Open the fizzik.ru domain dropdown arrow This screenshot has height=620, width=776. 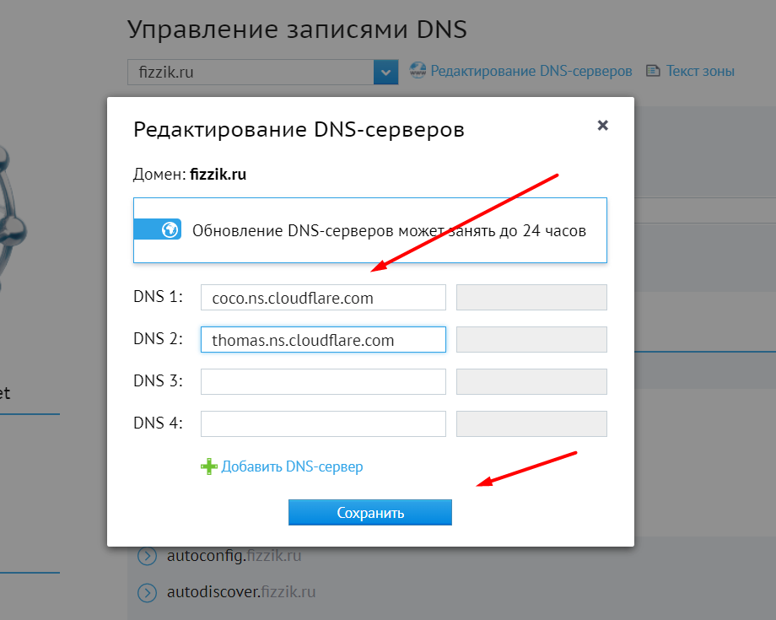(386, 73)
